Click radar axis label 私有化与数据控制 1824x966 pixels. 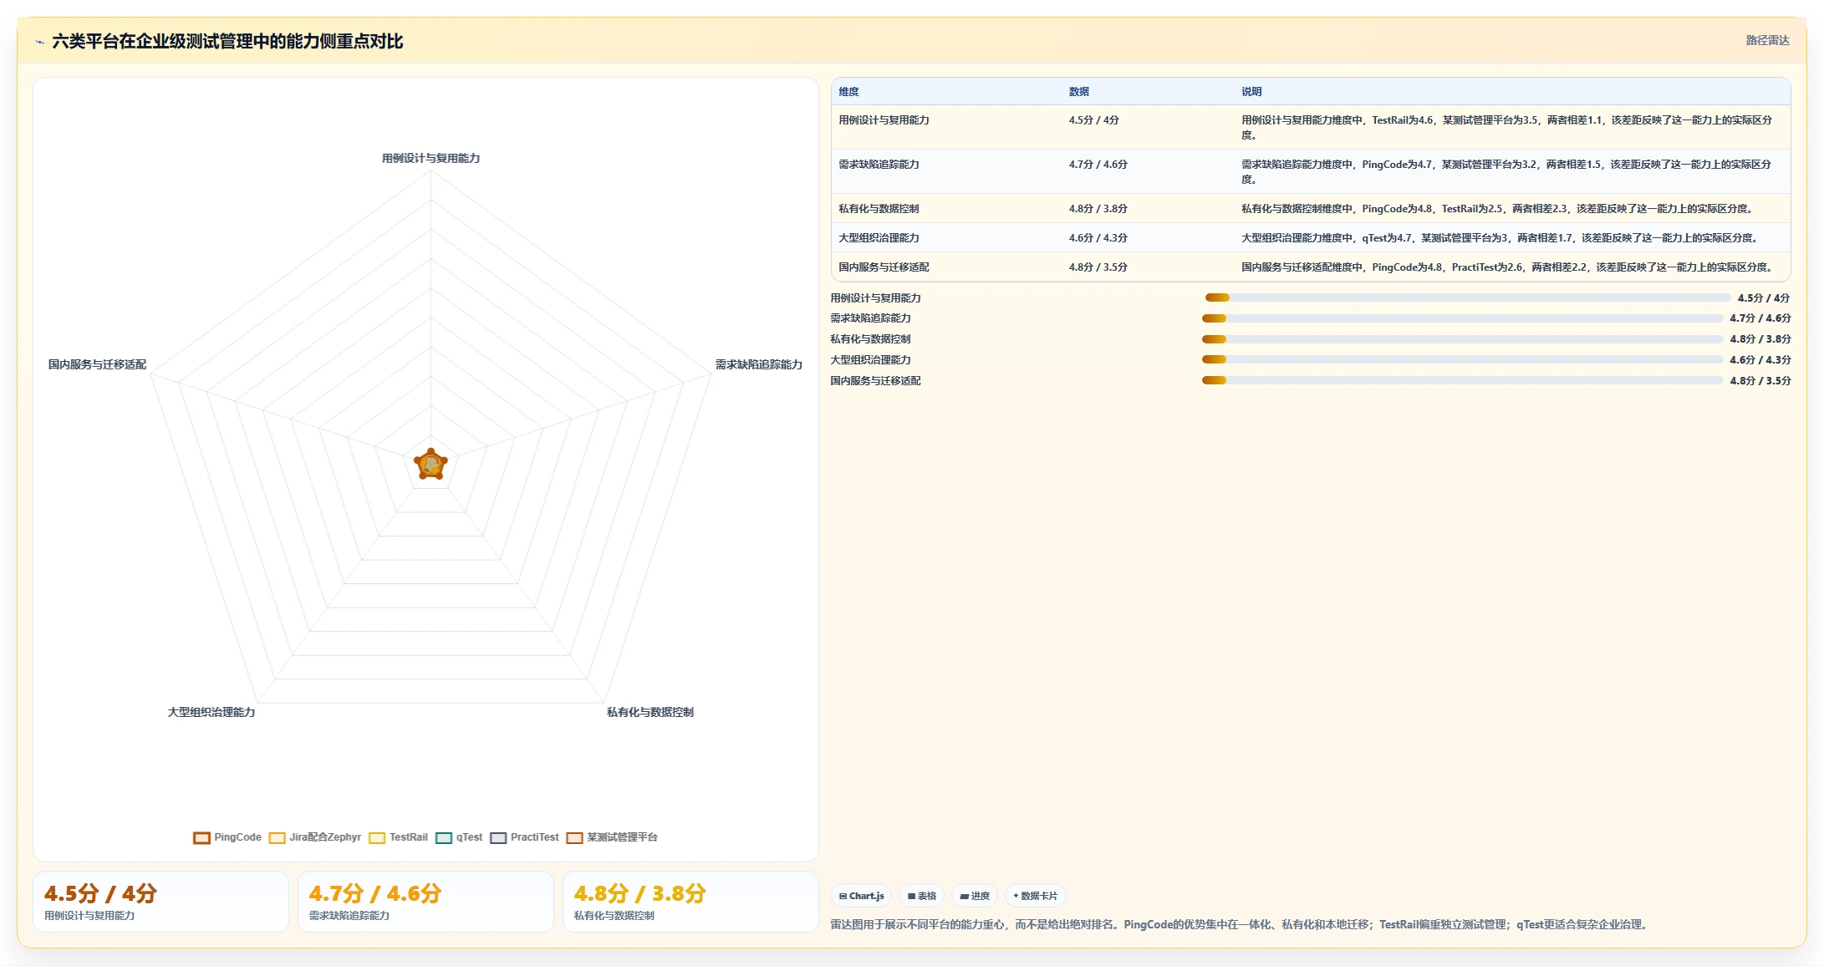tap(650, 712)
